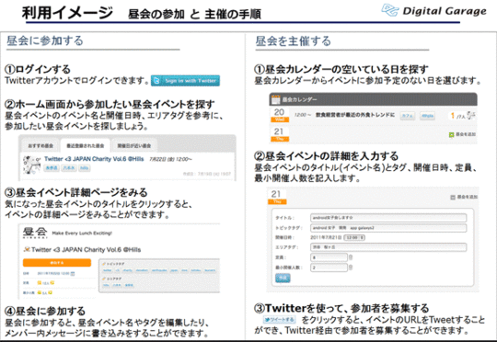497x342 pixels.
Task: Click the Sign in with Twitter button
Action: coord(185,81)
